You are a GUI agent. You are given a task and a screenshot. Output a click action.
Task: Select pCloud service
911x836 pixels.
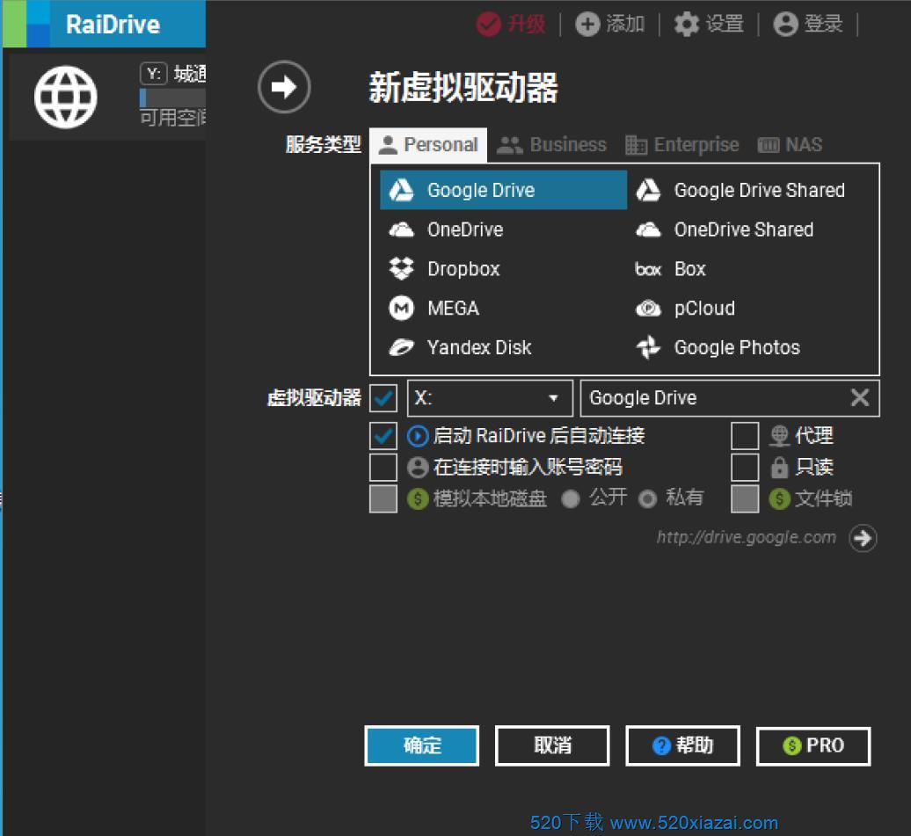pos(751,309)
